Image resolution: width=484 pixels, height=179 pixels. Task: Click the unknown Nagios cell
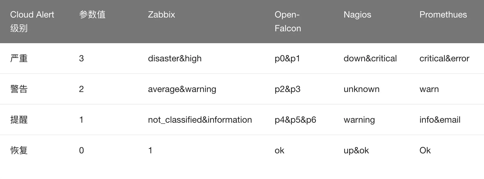pyautogui.click(x=361, y=89)
